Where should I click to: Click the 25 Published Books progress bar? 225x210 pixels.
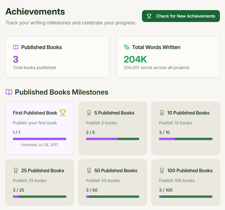click(40, 197)
